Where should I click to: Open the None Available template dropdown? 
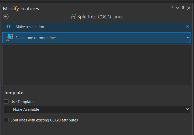[x=97, y=109]
